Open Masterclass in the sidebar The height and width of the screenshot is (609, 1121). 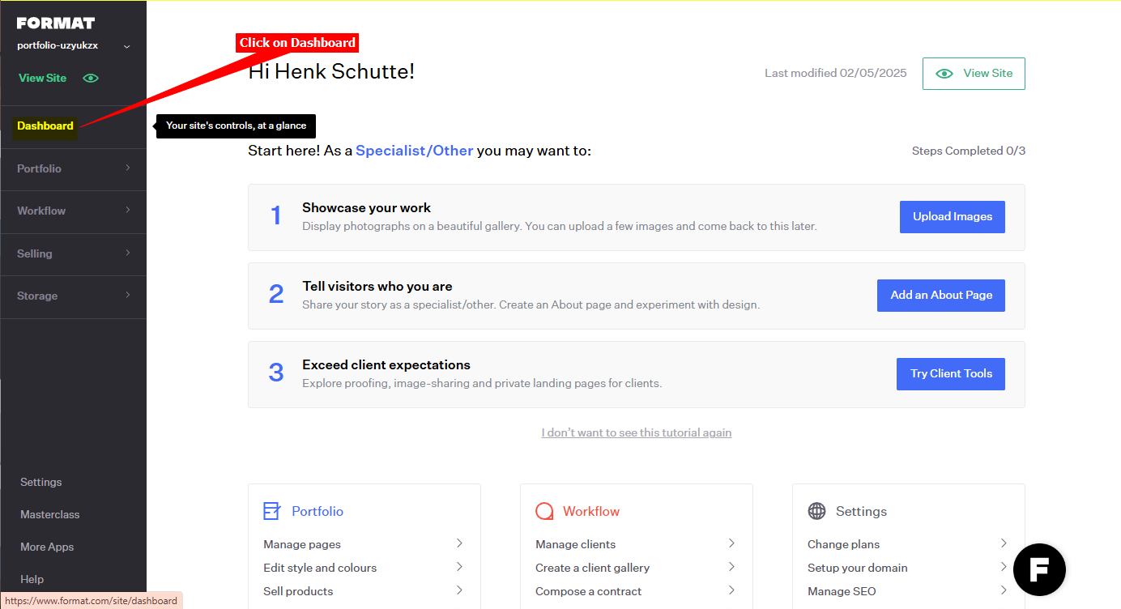click(x=49, y=514)
